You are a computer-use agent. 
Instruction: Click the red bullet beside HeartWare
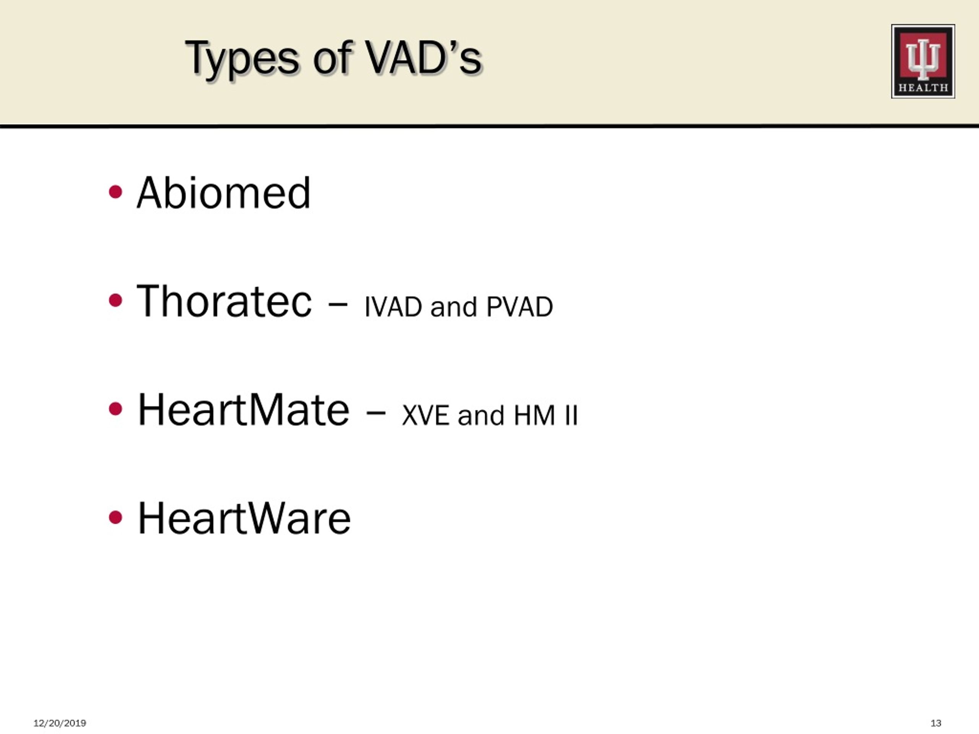(115, 517)
